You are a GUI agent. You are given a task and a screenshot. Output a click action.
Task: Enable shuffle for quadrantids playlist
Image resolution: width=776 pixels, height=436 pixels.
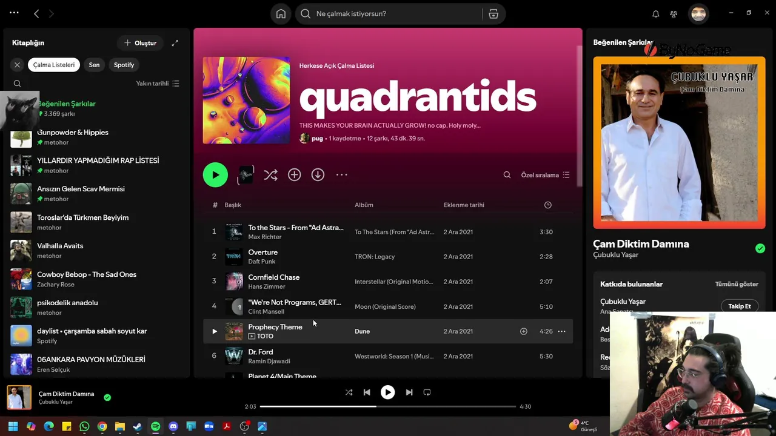pyautogui.click(x=270, y=175)
